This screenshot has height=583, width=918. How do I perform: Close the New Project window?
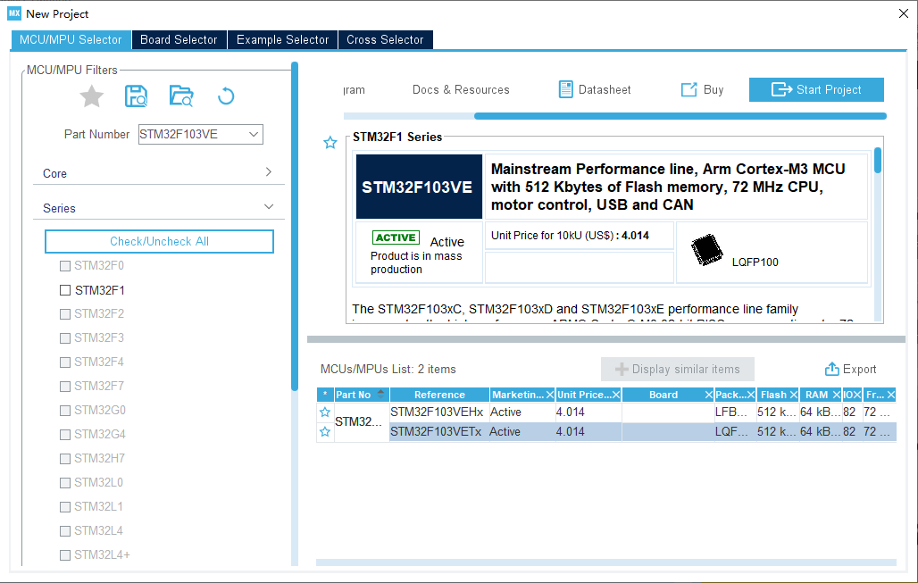tap(904, 13)
